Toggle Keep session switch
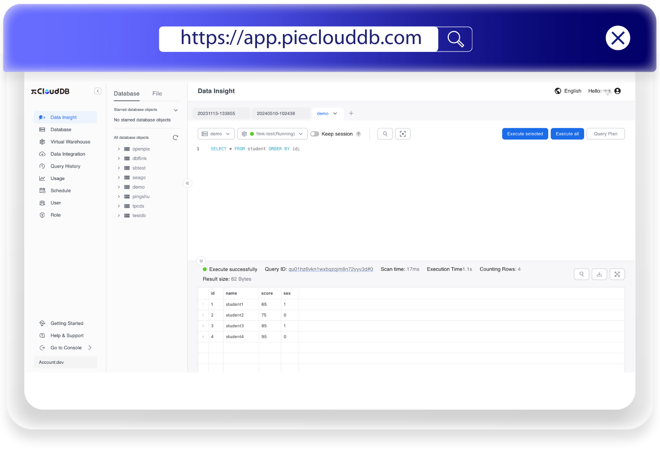The height and width of the screenshot is (453, 660). (x=315, y=134)
